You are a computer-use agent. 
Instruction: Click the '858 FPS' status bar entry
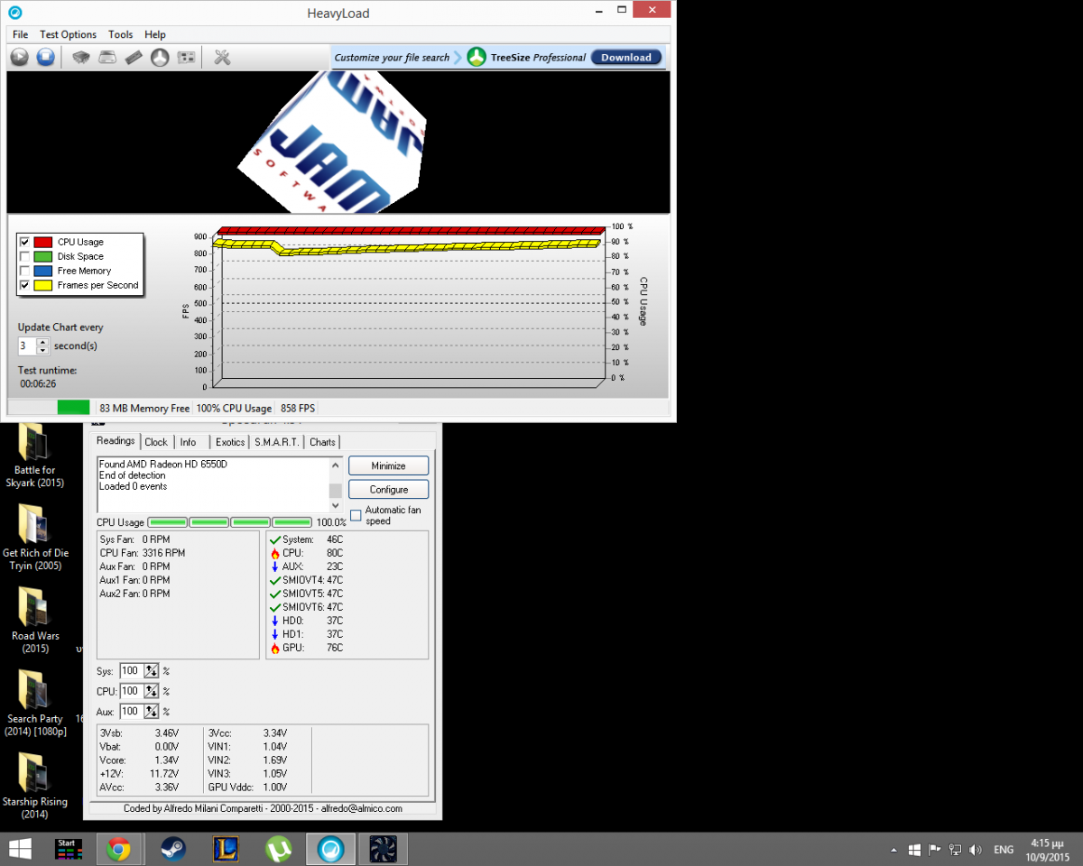tap(296, 409)
